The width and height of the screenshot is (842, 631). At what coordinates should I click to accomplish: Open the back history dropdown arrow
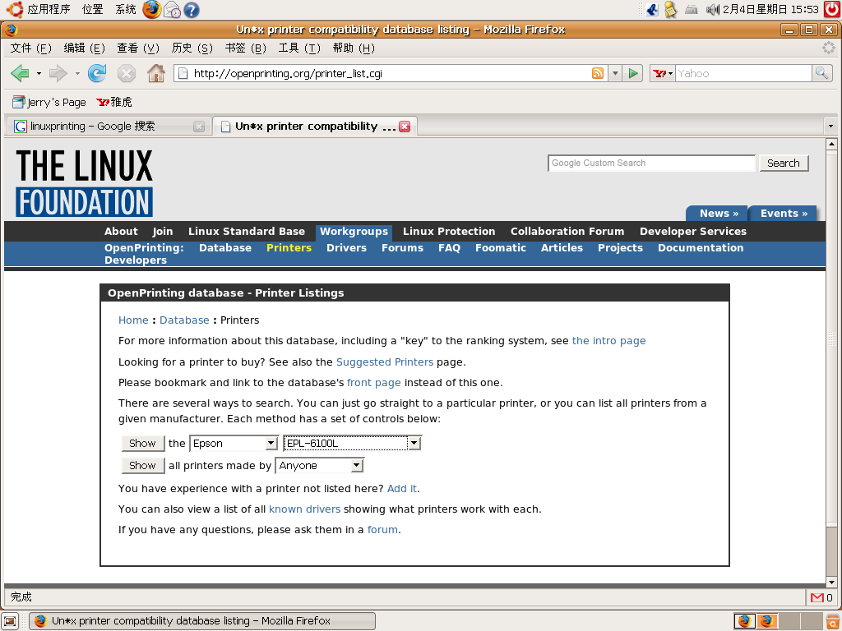point(39,73)
